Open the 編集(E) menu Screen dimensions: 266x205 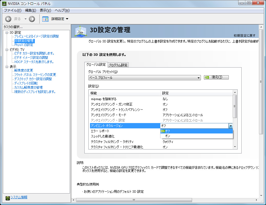click(31, 10)
